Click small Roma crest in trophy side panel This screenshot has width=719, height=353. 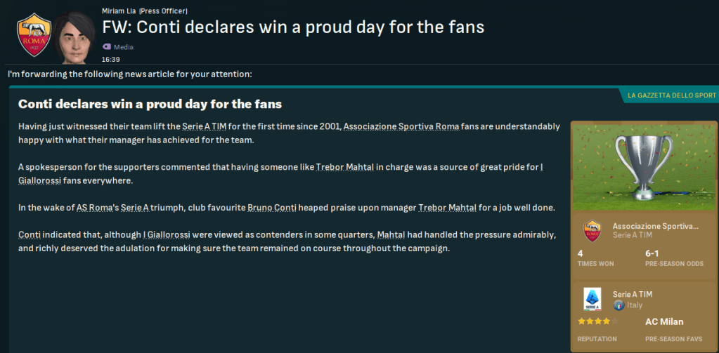pyautogui.click(x=592, y=231)
